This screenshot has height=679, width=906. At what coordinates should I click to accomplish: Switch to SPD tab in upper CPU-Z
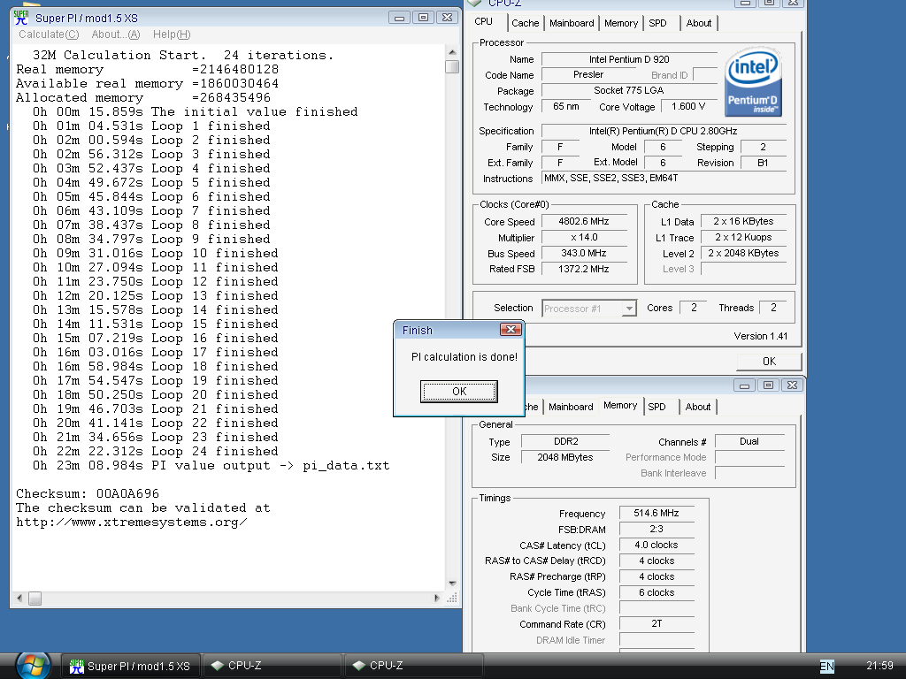pyautogui.click(x=657, y=23)
